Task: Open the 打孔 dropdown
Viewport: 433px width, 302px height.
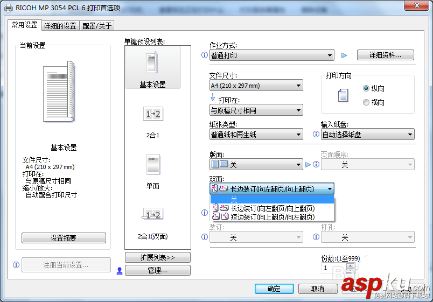Action: [367, 237]
